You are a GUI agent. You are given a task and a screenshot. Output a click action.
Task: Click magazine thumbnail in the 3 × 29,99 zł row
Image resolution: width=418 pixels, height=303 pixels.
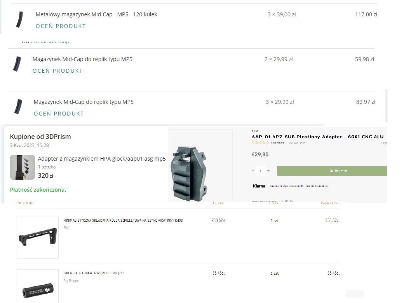pyautogui.click(x=17, y=107)
